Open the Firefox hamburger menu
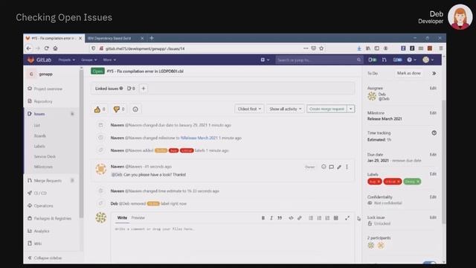Viewport: 476px width, 268px height. pyautogui.click(x=441, y=48)
